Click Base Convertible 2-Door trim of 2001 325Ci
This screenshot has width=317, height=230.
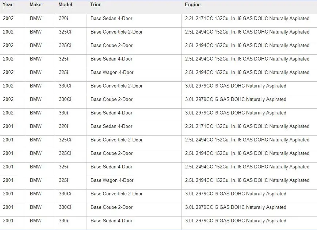click(117, 140)
